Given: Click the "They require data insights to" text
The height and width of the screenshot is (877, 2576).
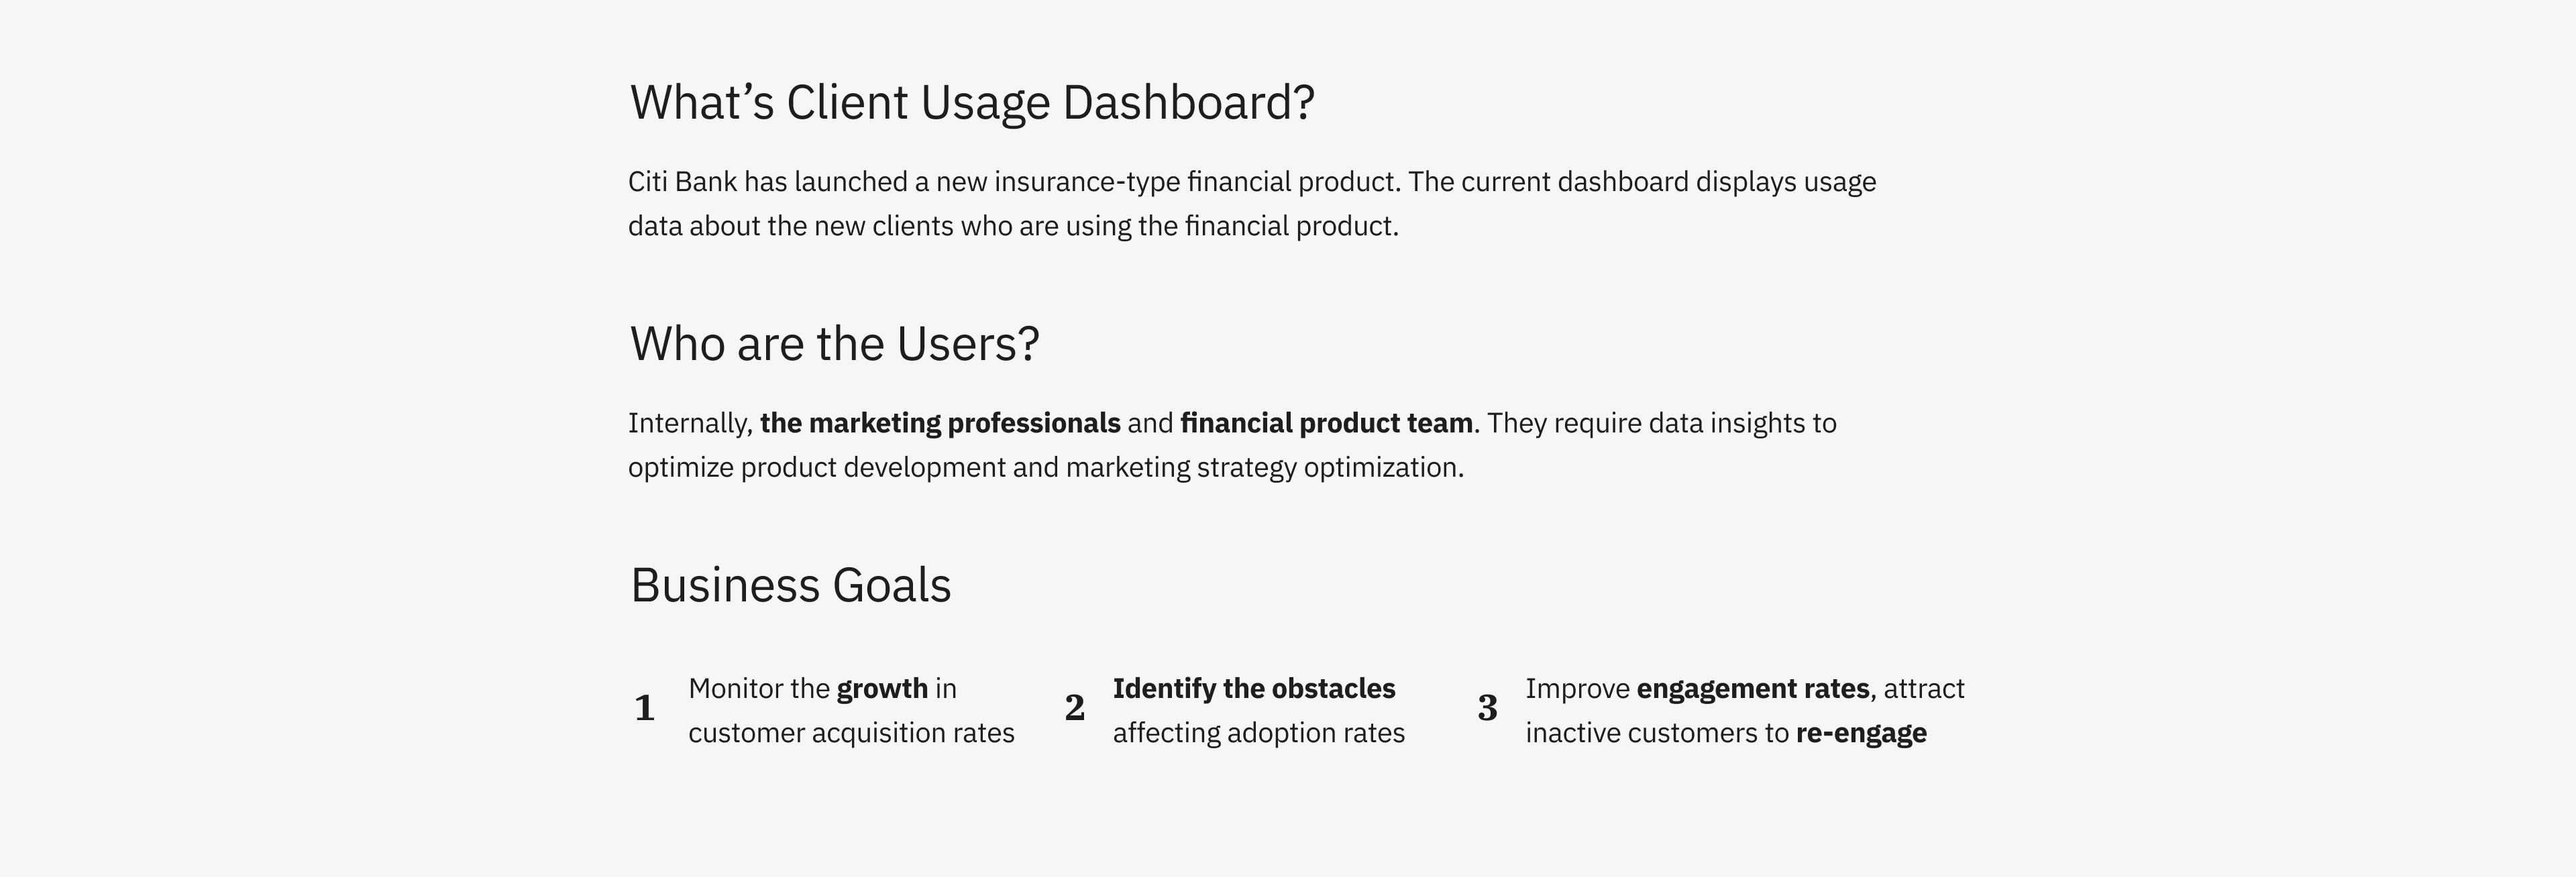Looking at the screenshot, I should tap(1661, 423).
